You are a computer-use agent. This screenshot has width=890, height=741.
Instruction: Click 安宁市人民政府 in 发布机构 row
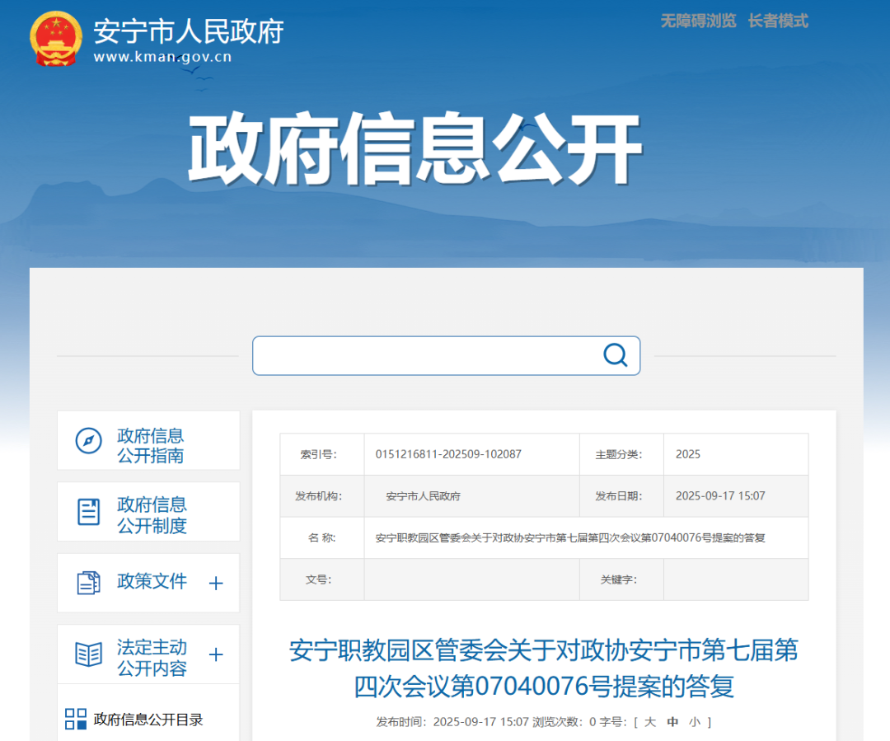[424, 496]
